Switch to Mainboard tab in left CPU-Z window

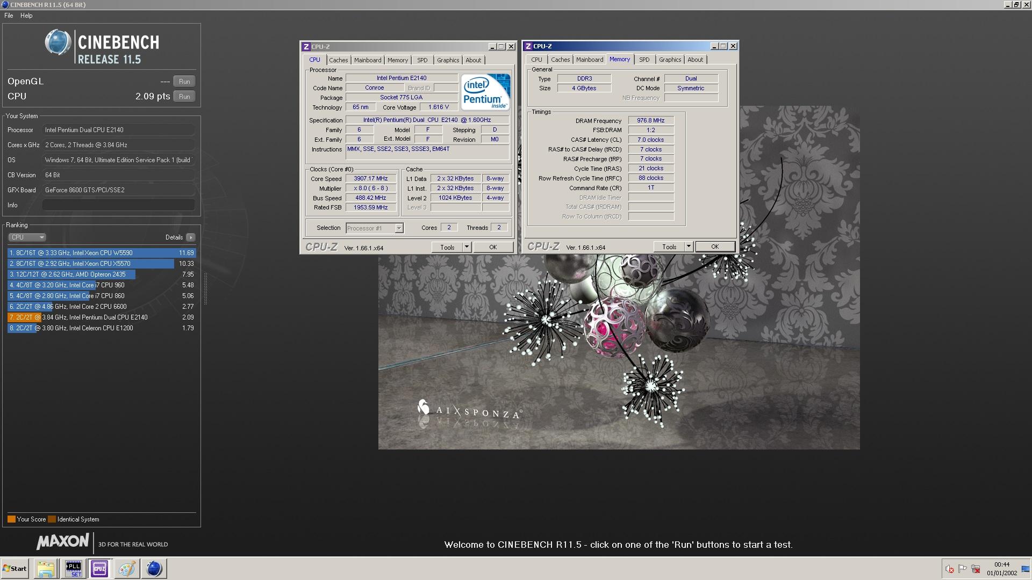[368, 60]
